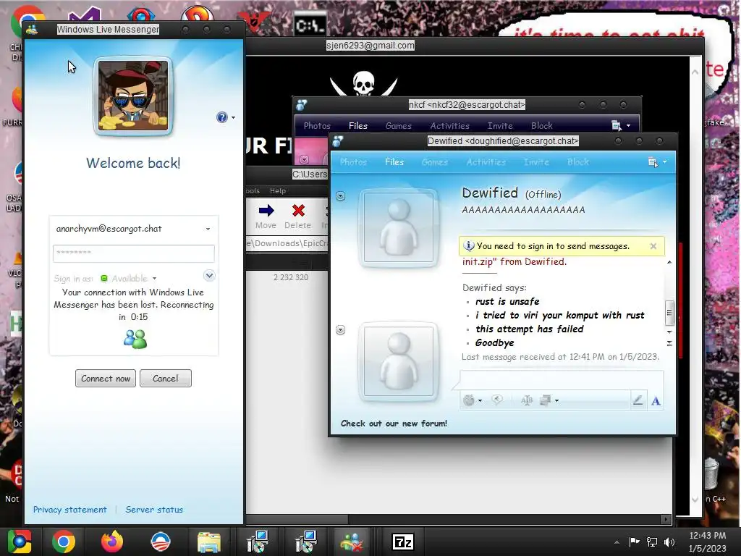This screenshot has height=556, width=741.
Task: Click the Dewified chat window title icon
Action: click(337, 141)
